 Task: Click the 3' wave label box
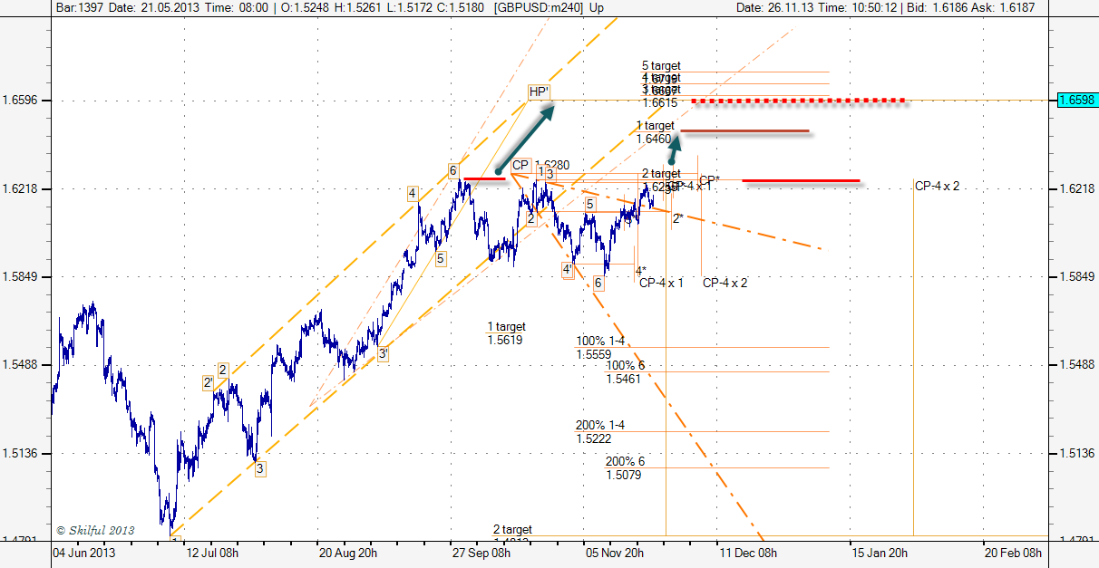point(384,354)
